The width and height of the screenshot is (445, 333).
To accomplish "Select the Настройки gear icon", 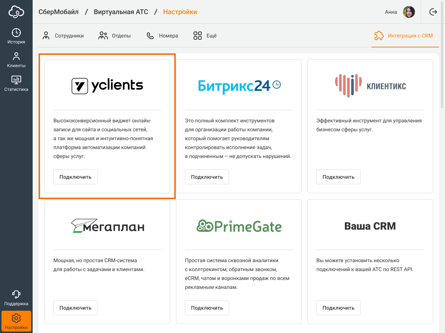I will point(16,319).
